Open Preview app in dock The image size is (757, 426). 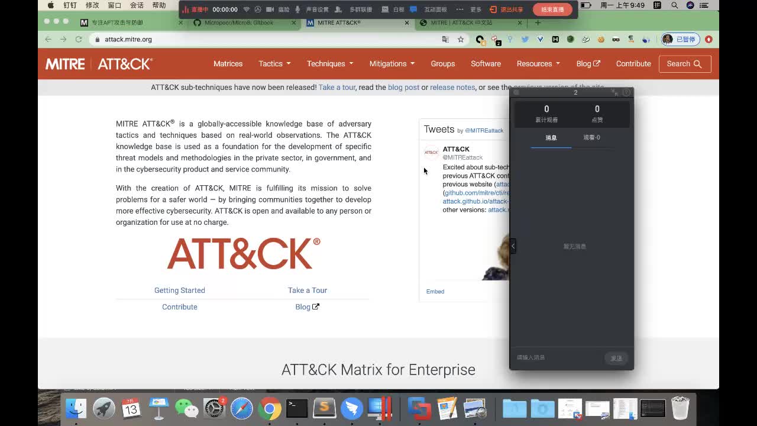point(475,408)
